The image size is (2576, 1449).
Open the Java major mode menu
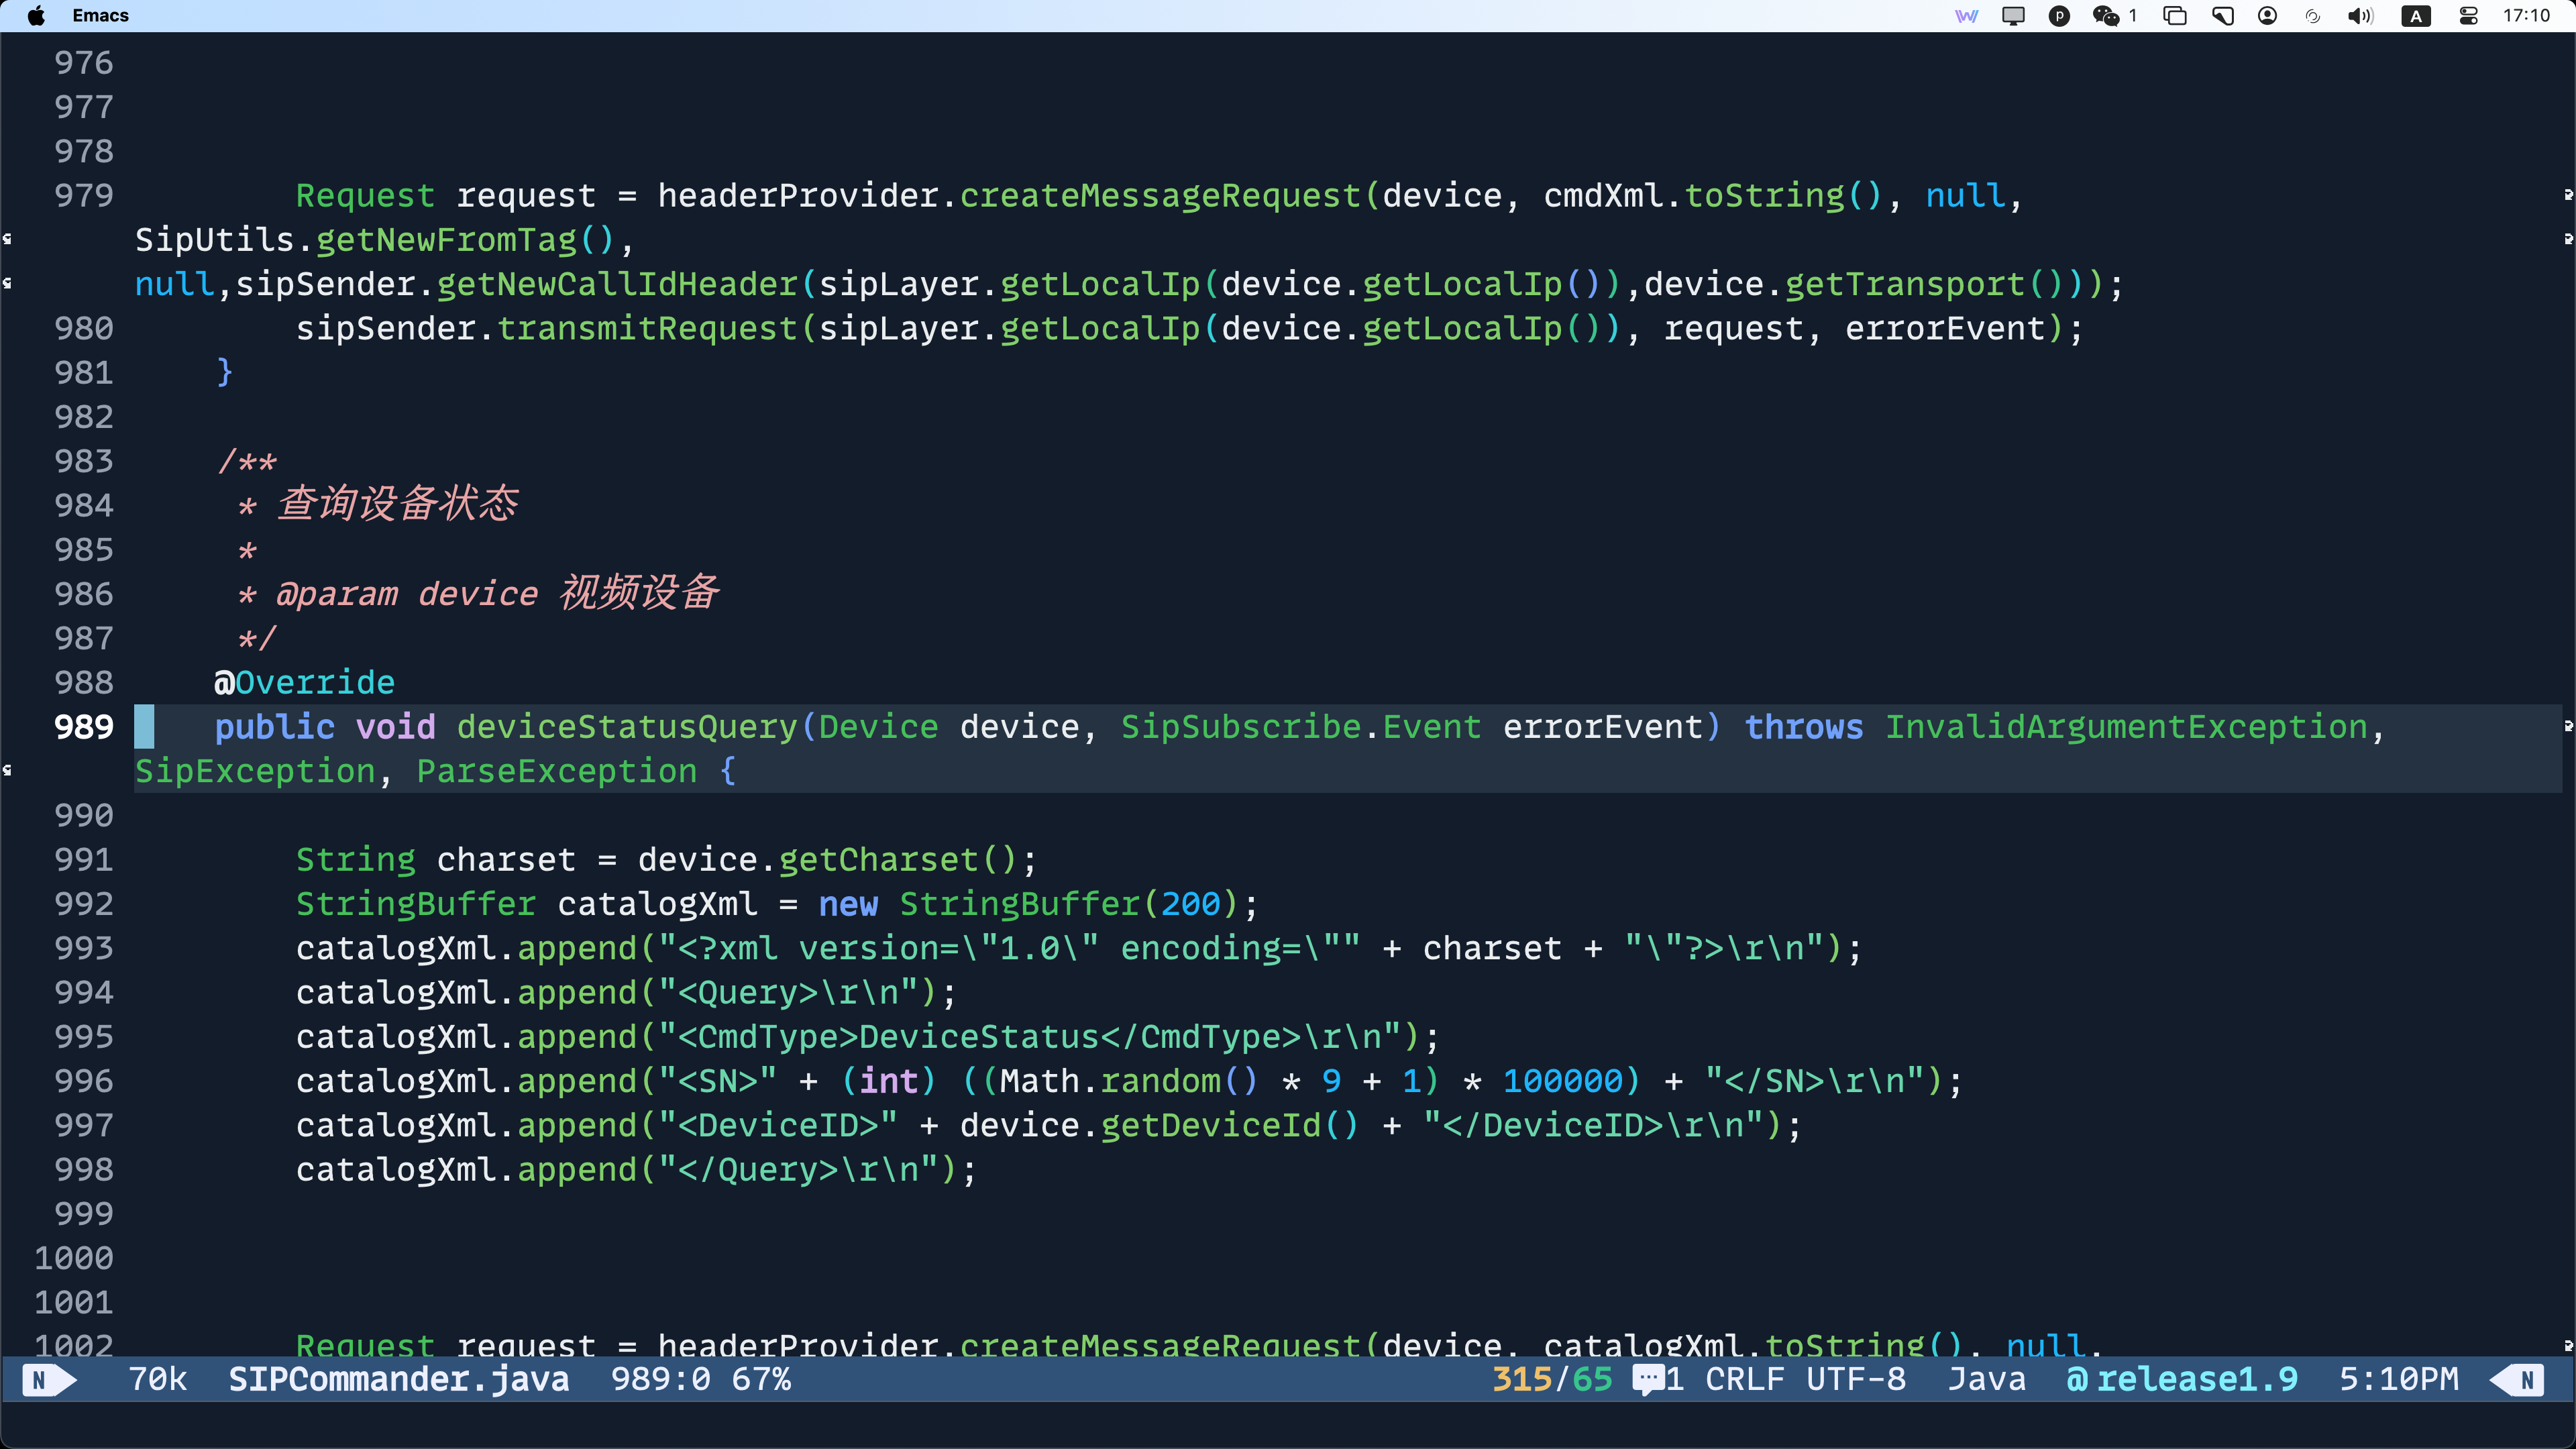[x=1987, y=1380]
